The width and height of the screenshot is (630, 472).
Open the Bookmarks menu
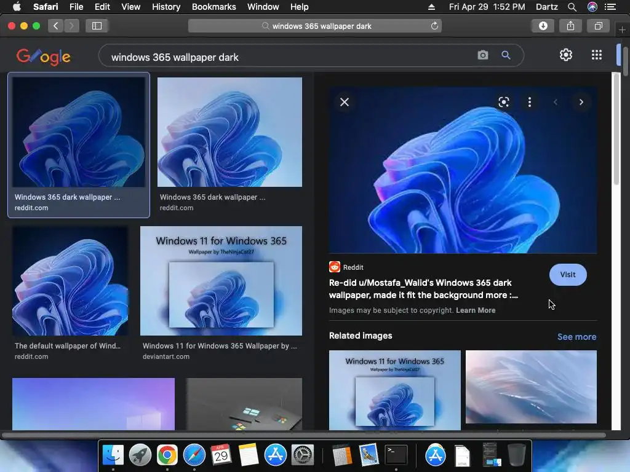pos(213,7)
